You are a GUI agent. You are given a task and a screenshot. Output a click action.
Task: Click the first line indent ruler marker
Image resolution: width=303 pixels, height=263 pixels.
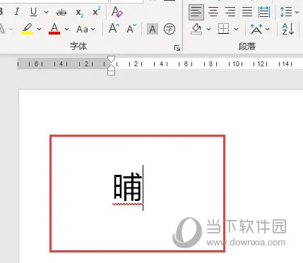click(111, 59)
